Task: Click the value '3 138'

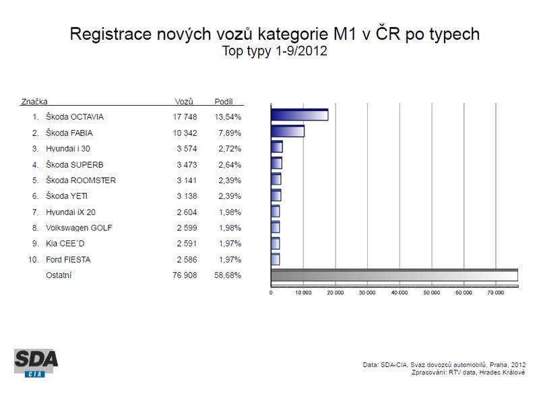Action: point(187,196)
